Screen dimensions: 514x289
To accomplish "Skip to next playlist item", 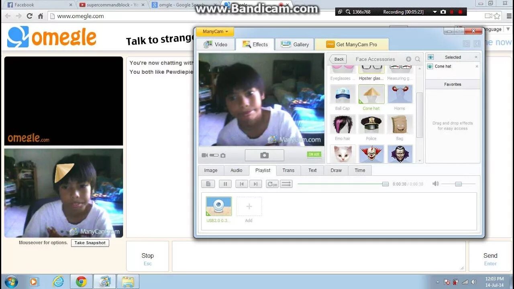I will coord(255,184).
